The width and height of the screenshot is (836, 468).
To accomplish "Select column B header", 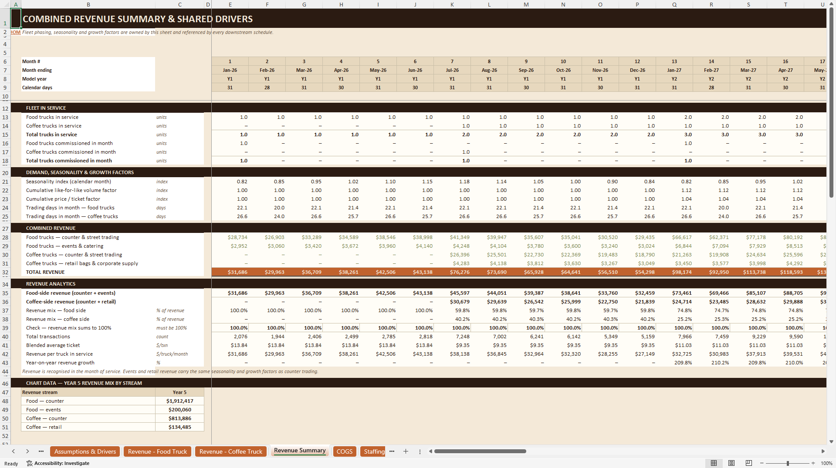I will tap(88, 4).
